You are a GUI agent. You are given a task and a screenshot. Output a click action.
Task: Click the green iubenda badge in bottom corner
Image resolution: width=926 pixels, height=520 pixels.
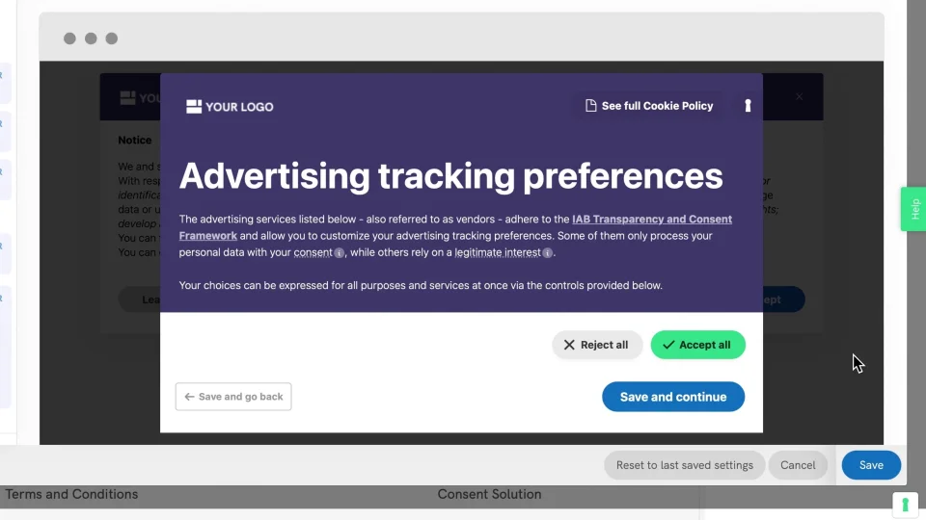pyautogui.click(x=905, y=504)
